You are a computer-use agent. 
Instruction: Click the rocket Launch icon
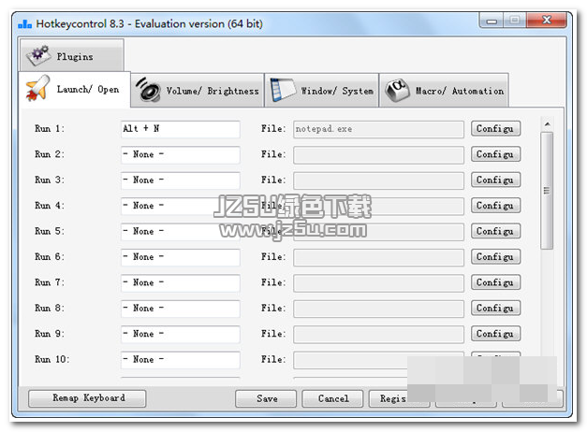[x=37, y=88]
